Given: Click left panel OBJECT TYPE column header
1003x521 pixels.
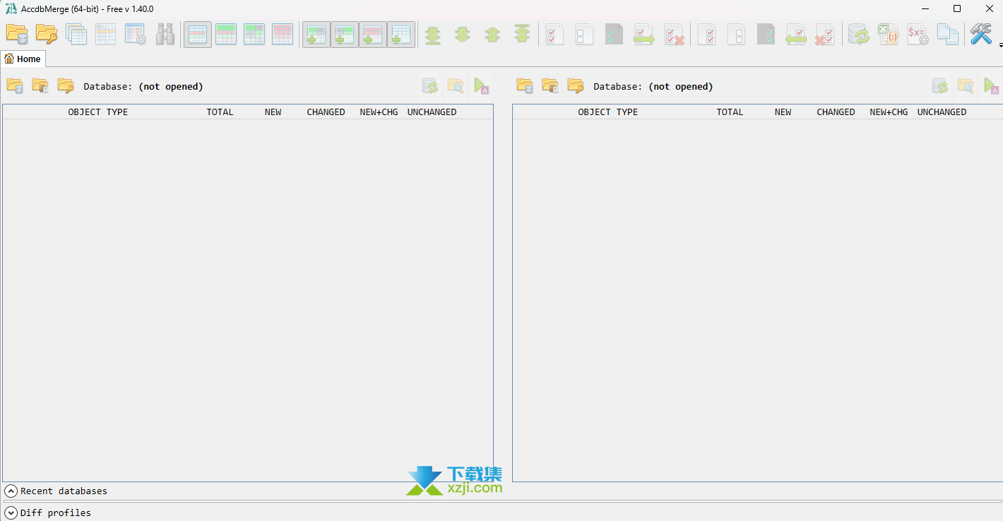Looking at the screenshot, I should pos(98,112).
